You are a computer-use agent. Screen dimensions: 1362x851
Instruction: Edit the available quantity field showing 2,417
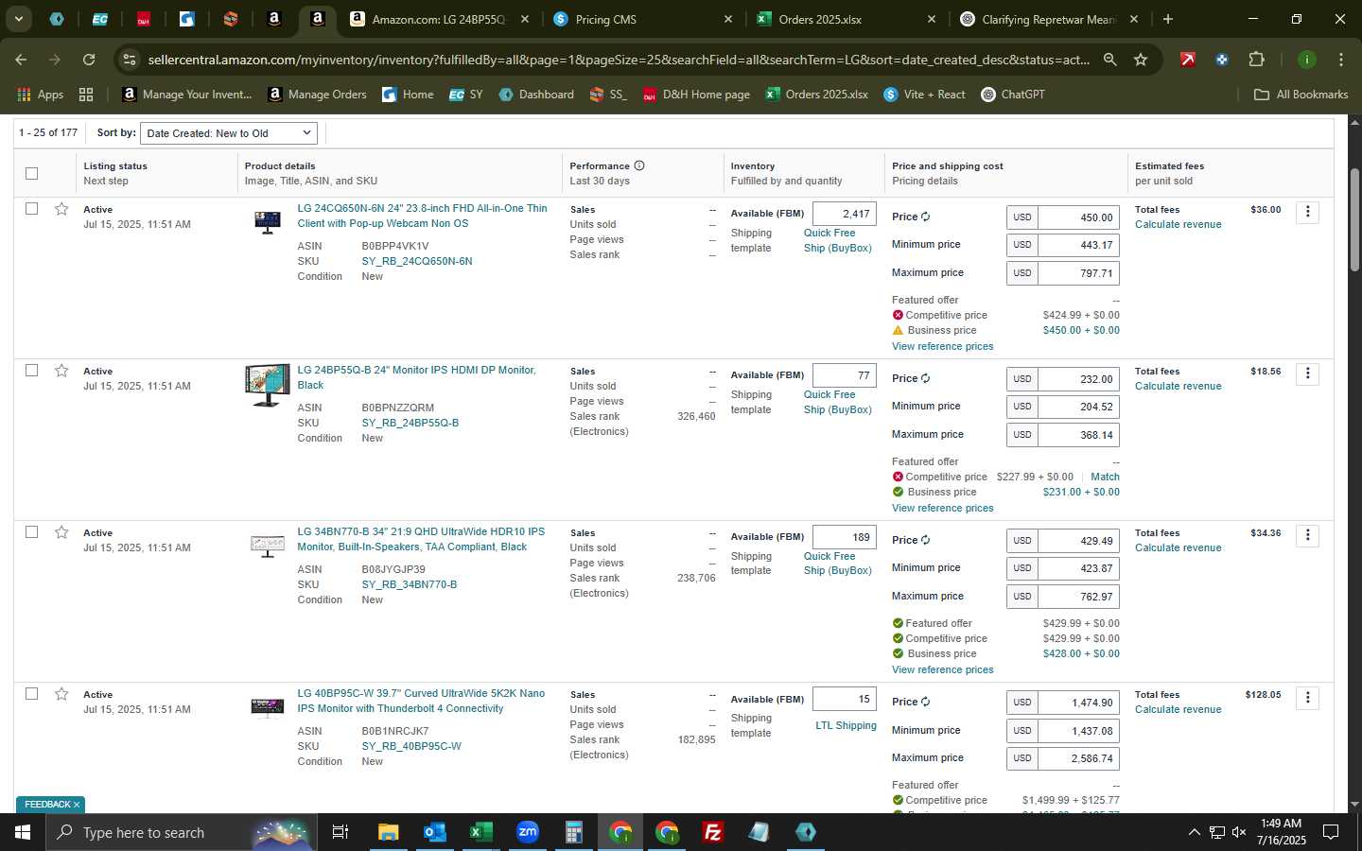point(845,214)
